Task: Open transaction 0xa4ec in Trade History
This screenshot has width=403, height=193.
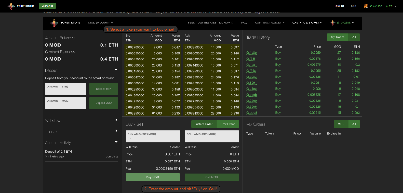Action: pos(251,89)
